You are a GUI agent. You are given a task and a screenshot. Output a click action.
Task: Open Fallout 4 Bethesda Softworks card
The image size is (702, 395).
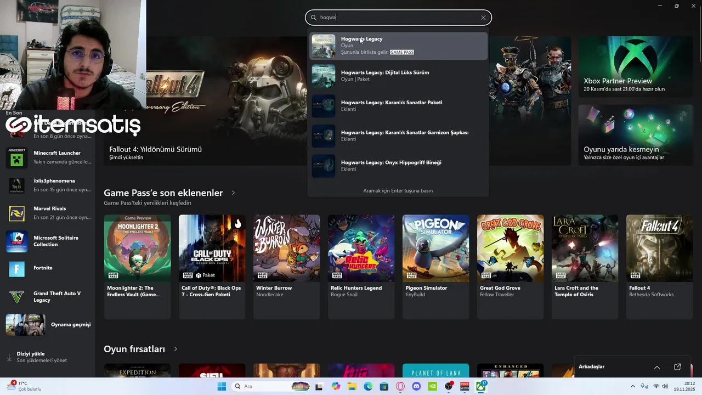[x=659, y=267]
